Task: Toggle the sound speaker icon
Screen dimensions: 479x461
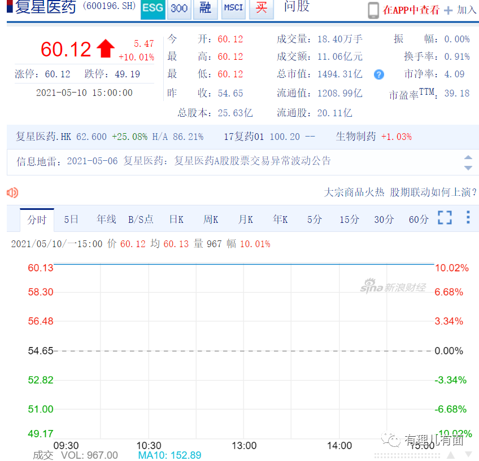Action: (x=12, y=192)
